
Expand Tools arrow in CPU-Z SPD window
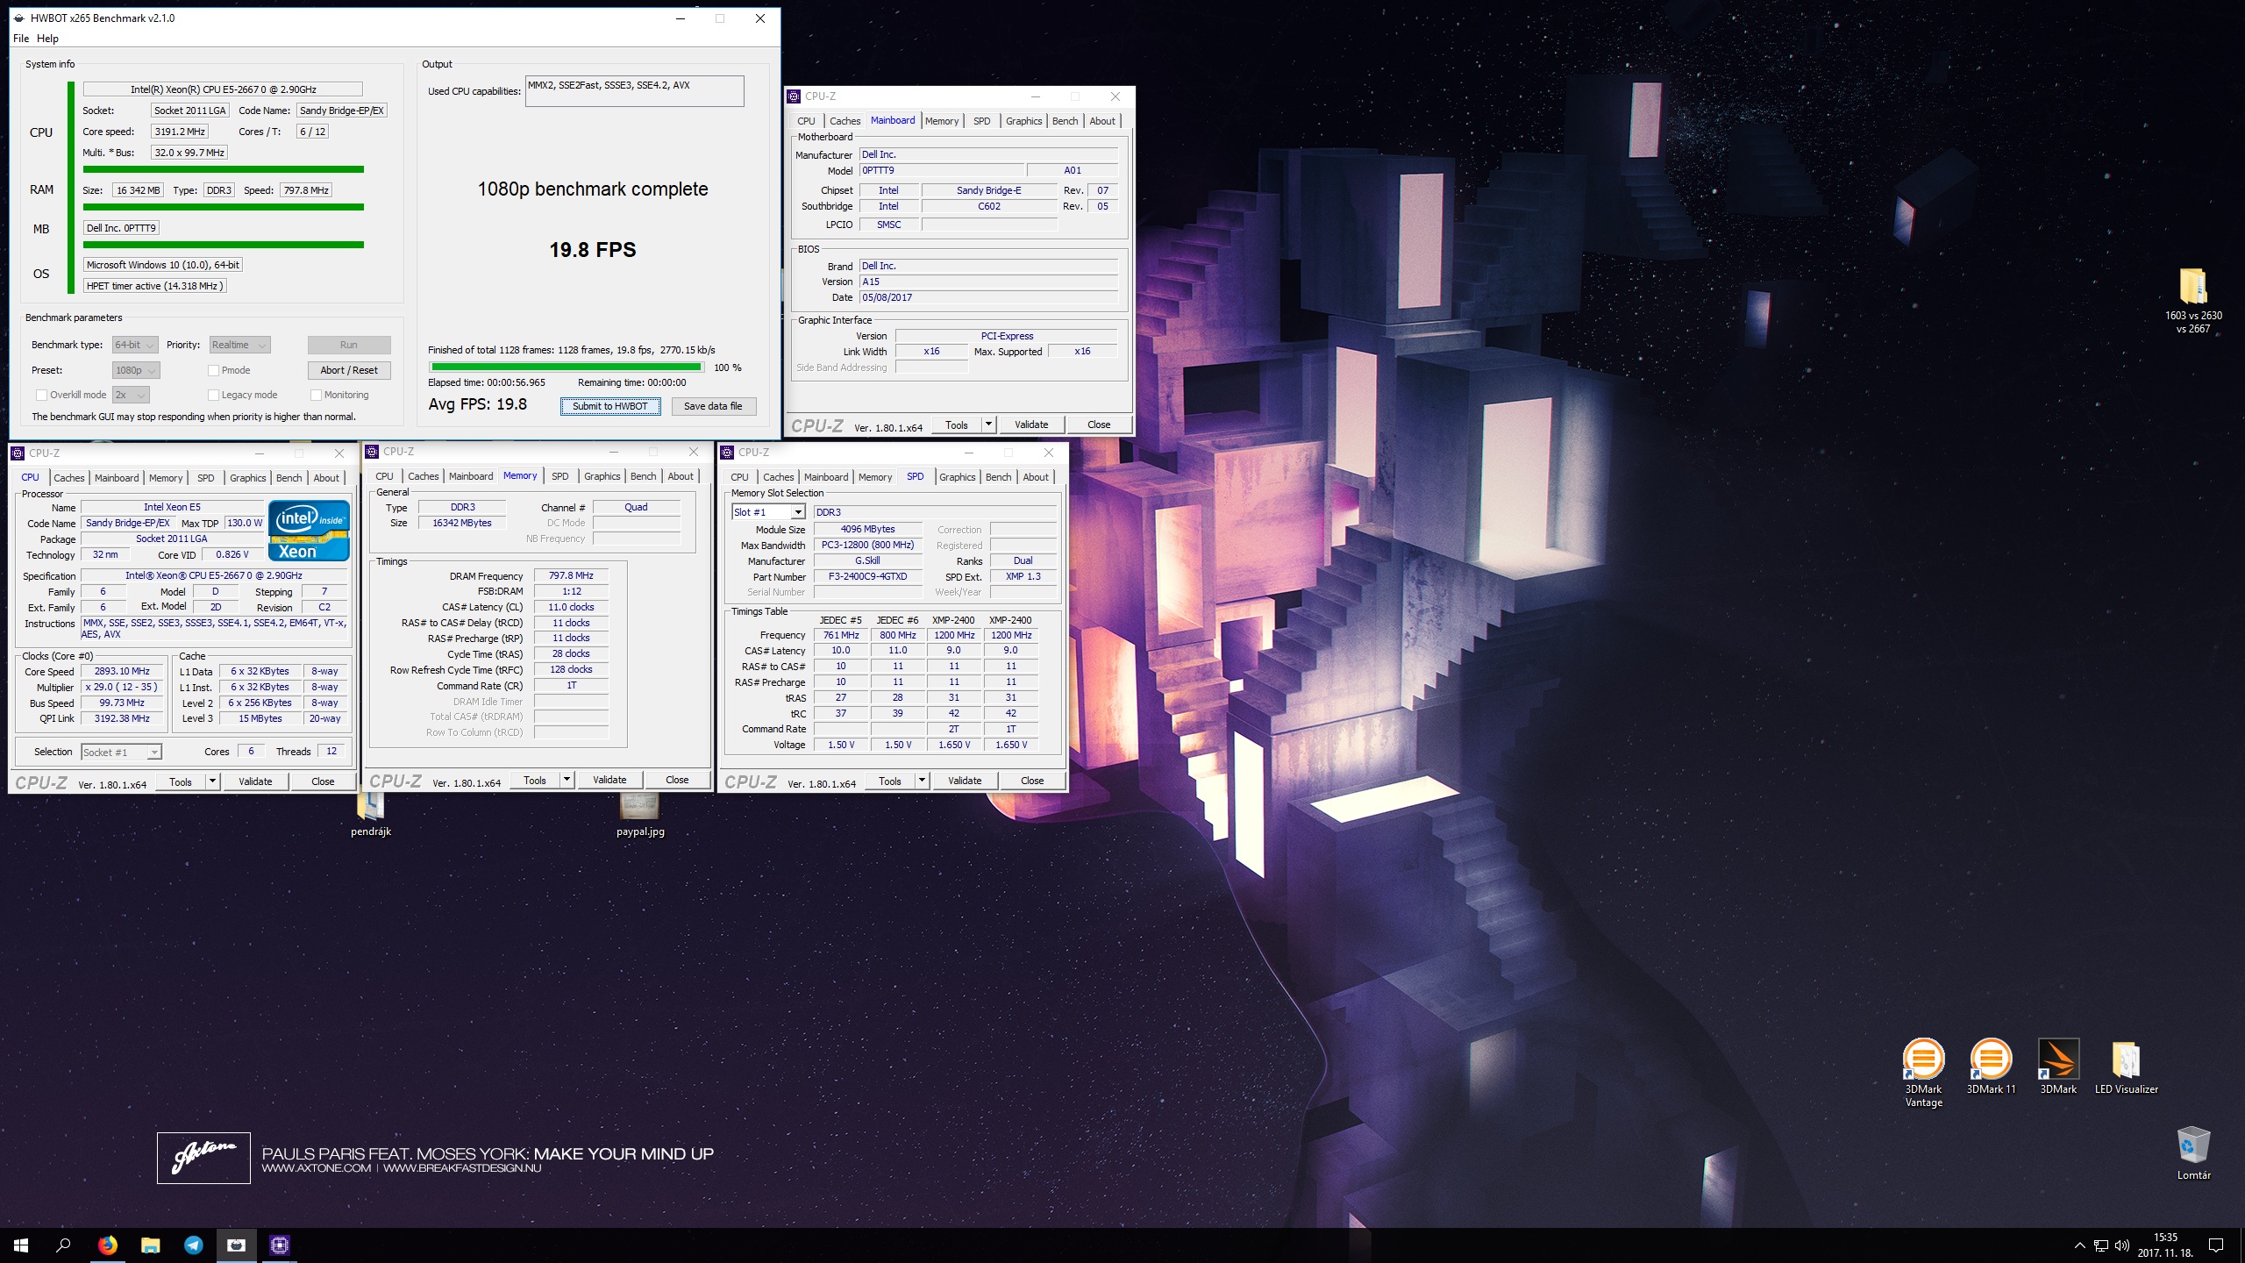[x=922, y=781]
